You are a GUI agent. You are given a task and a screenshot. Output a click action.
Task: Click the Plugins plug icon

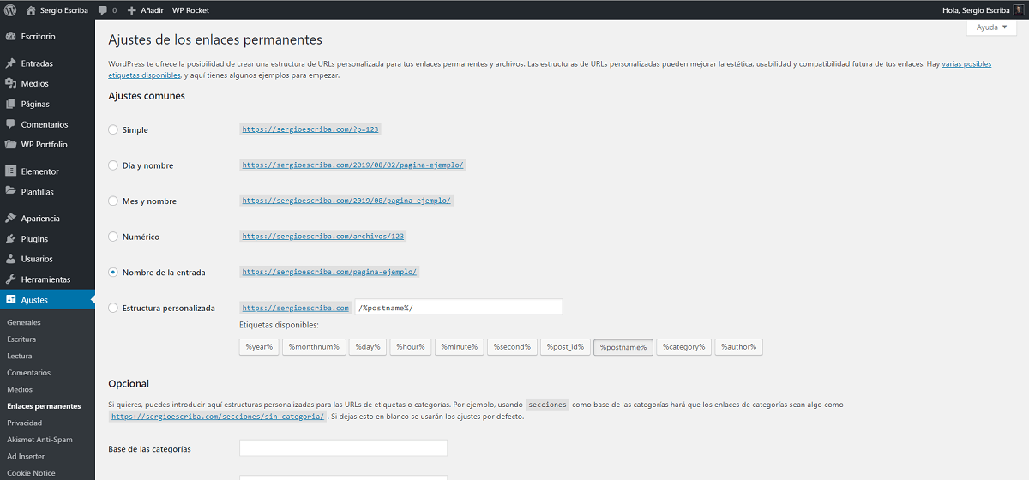(10, 239)
